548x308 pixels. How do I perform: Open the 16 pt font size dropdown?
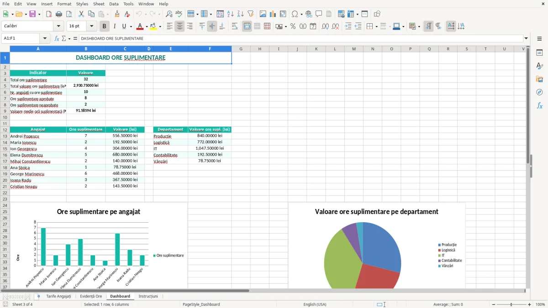[92, 26]
